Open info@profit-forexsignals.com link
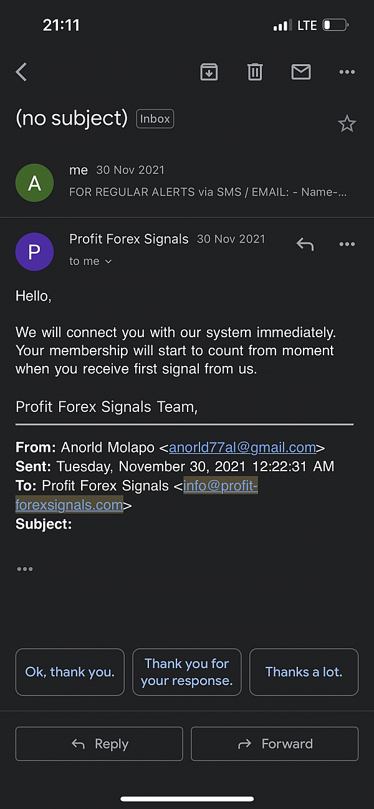The image size is (374, 809). 220,486
